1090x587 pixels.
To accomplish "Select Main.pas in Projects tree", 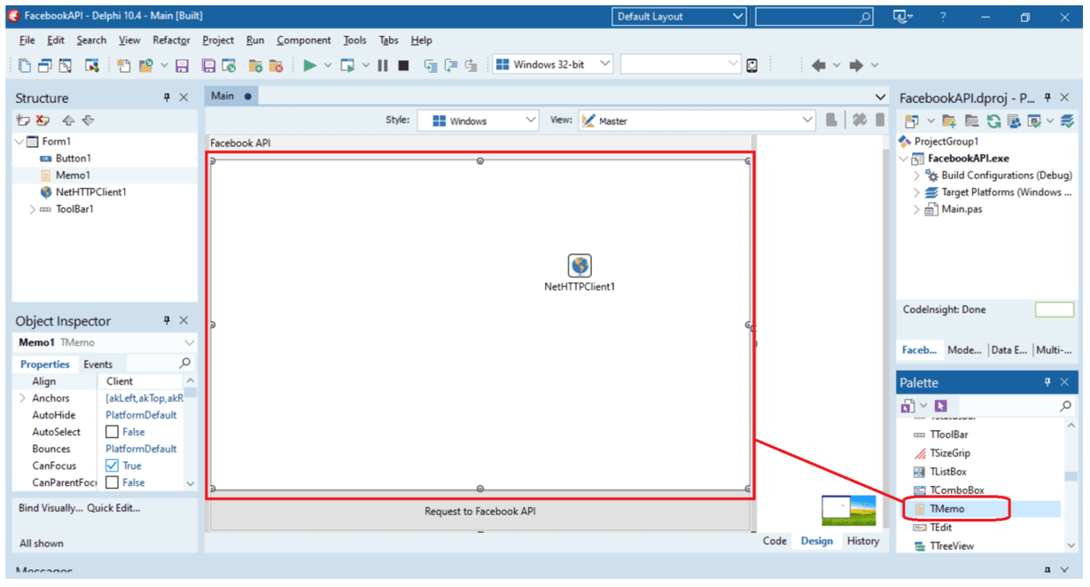I will [x=962, y=209].
